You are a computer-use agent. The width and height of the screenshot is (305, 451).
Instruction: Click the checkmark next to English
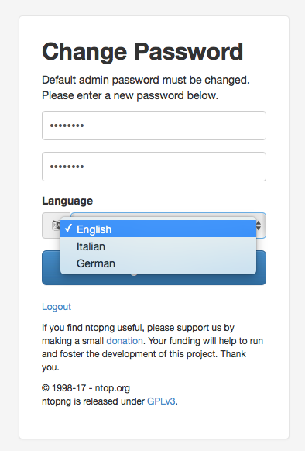(x=68, y=229)
